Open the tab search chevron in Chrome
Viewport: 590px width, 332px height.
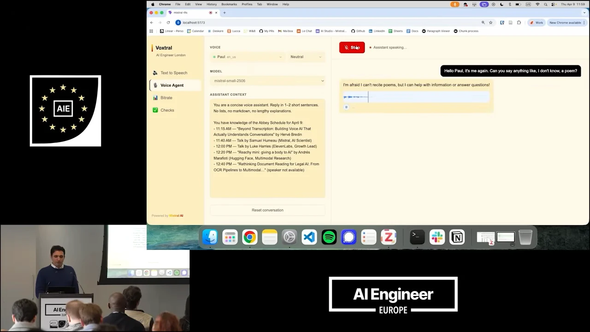point(584,12)
